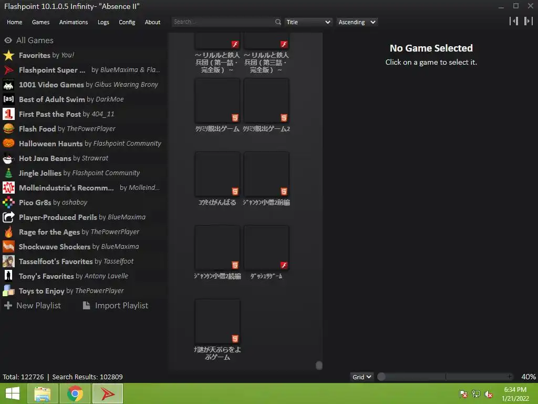
Task: Select the クリミツ脱出ゲーム2 game thumbnail
Action: (266, 100)
